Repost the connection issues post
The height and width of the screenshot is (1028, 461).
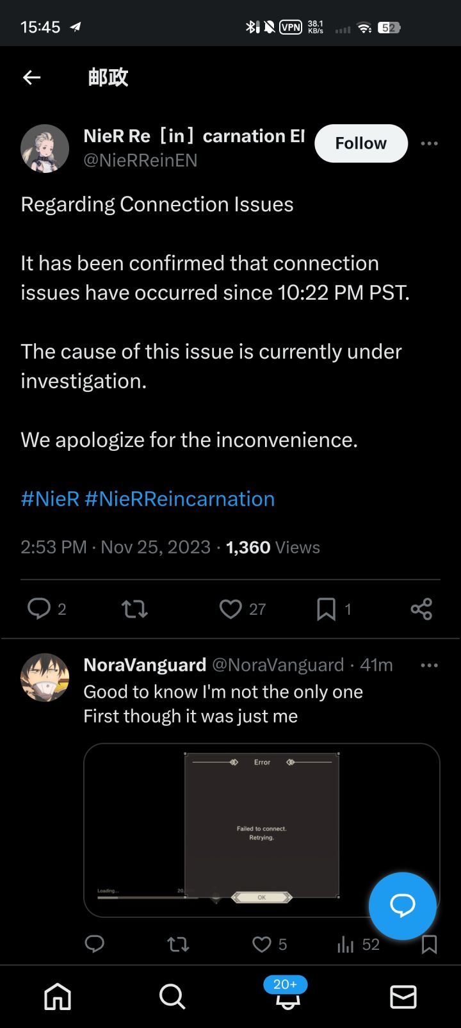(134, 608)
